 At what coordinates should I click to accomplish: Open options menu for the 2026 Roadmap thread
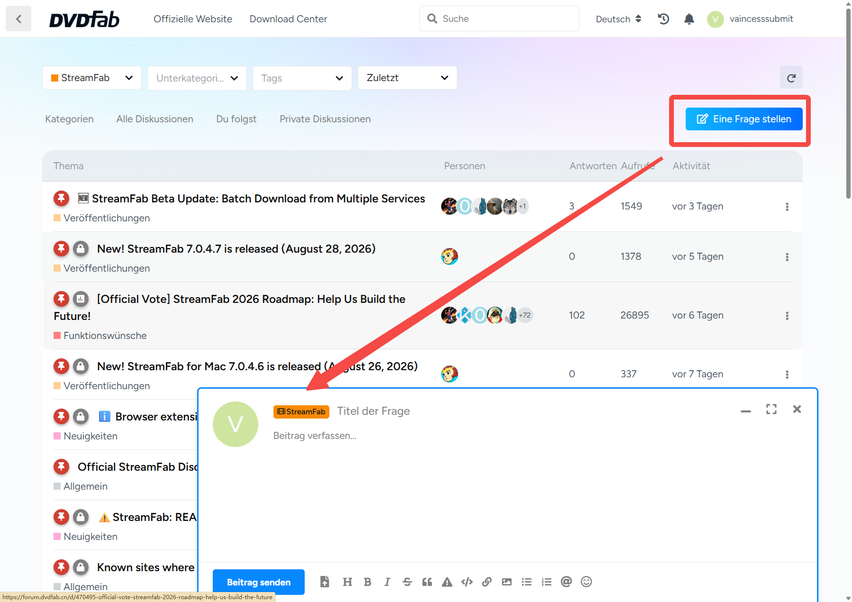[787, 316]
